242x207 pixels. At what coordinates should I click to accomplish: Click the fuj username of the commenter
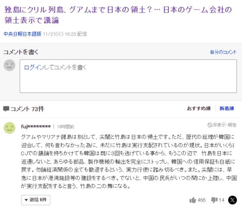click(x=36, y=127)
